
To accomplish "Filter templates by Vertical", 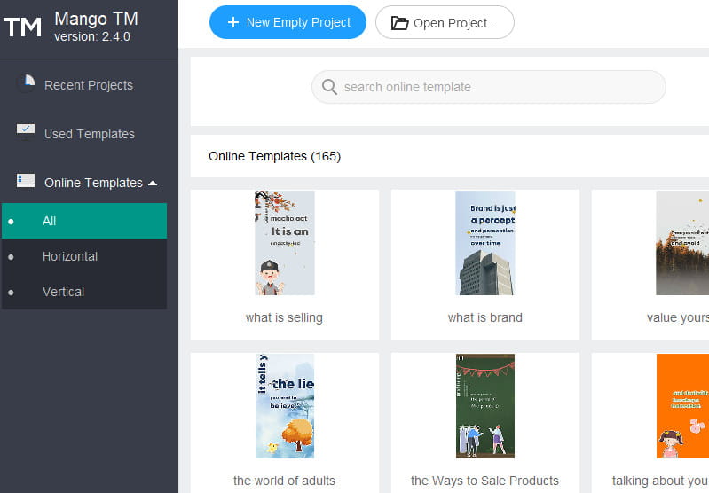I will click(x=84, y=292).
